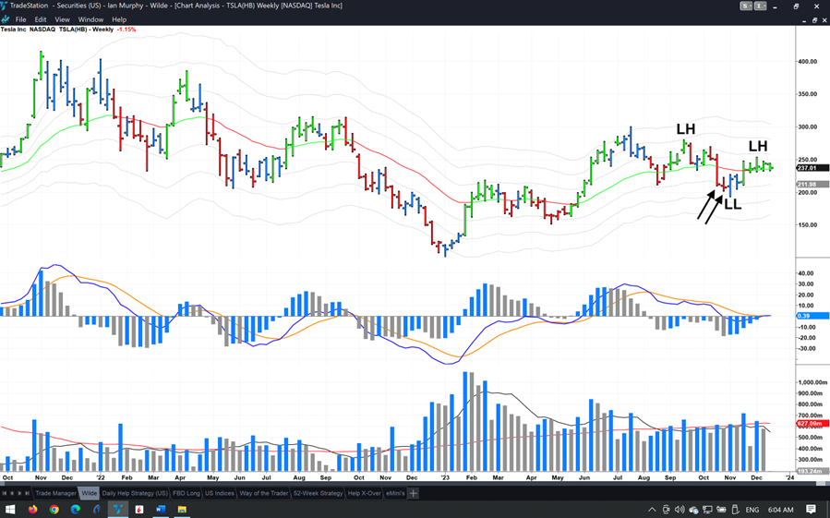Image resolution: width=830 pixels, height=518 pixels.
Task: Switch to the US Indices tab
Action: pyautogui.click(x=219, y=493)
